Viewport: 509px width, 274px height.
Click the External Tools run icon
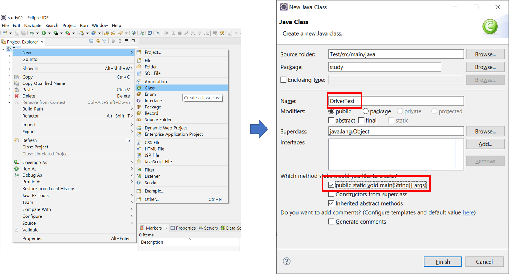(68, 33)
